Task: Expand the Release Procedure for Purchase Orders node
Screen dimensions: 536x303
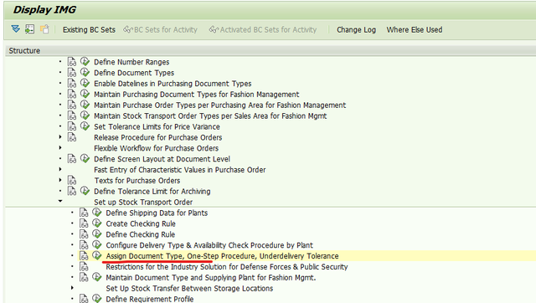Action: coord(60,137)
